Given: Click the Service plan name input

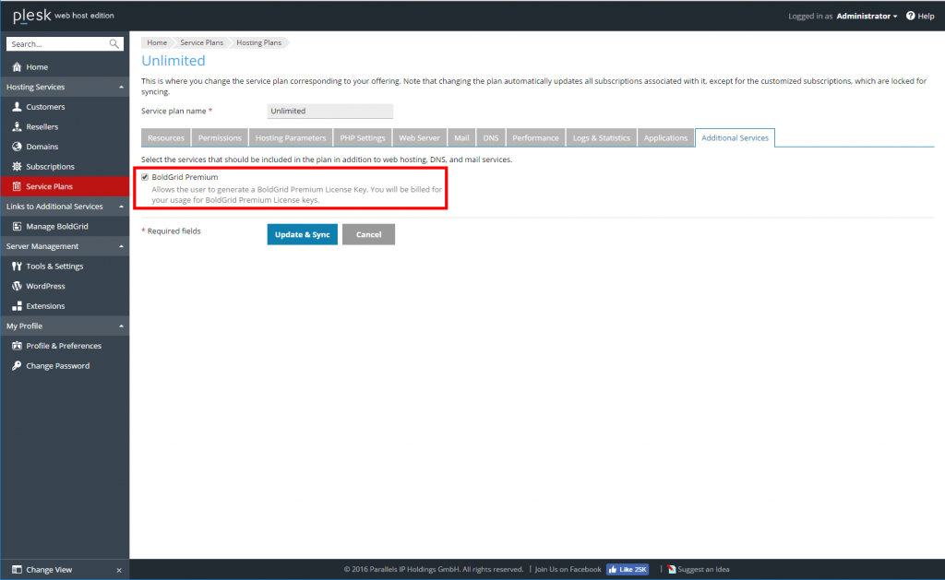Looking at the screenshot, I should pos(330,111).
